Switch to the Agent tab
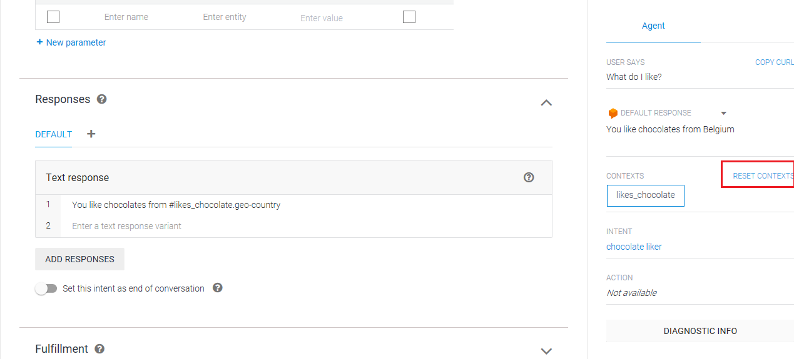 [653, 26]
